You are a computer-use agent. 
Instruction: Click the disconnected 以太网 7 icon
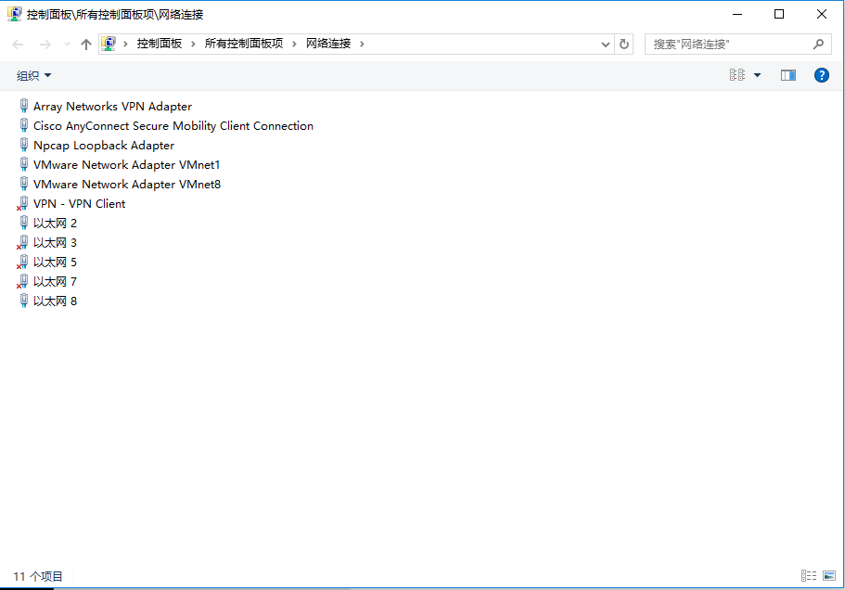pos(22,281)
